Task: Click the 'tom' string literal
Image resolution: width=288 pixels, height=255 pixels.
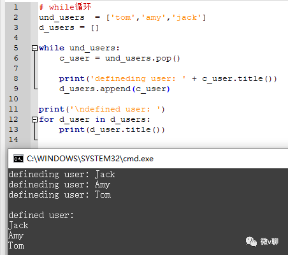Action: [x=123, y=17]
